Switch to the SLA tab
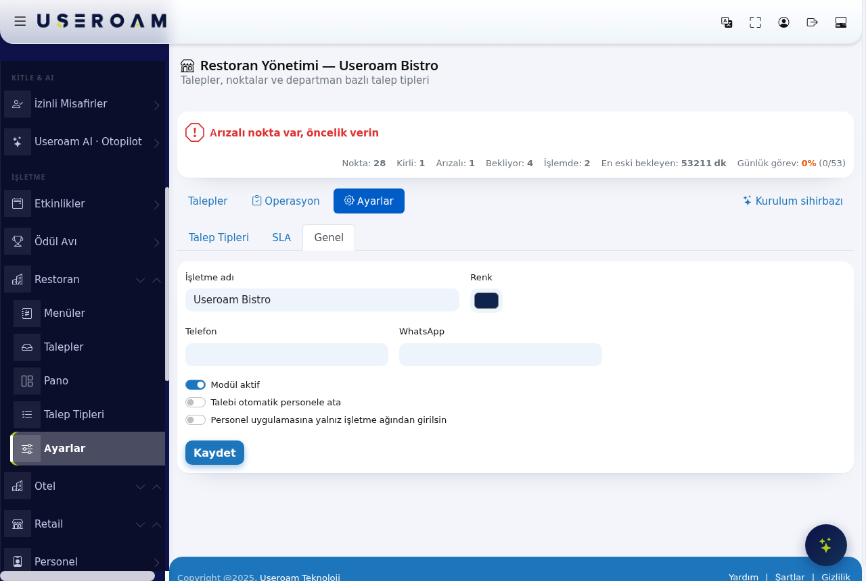This screenshot has width=866, height=581. click(281, 238)
